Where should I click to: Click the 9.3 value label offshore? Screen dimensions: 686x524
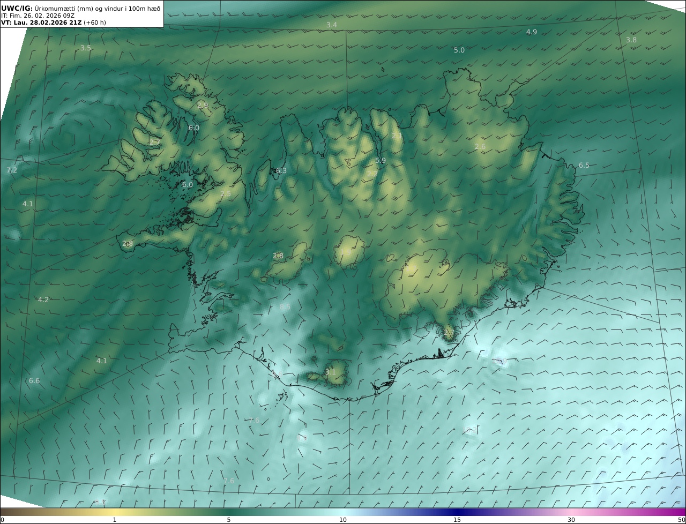(x=302, y=438)
